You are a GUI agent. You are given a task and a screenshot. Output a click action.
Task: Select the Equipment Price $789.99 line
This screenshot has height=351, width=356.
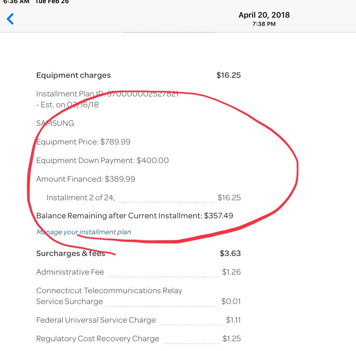[83, 142]
